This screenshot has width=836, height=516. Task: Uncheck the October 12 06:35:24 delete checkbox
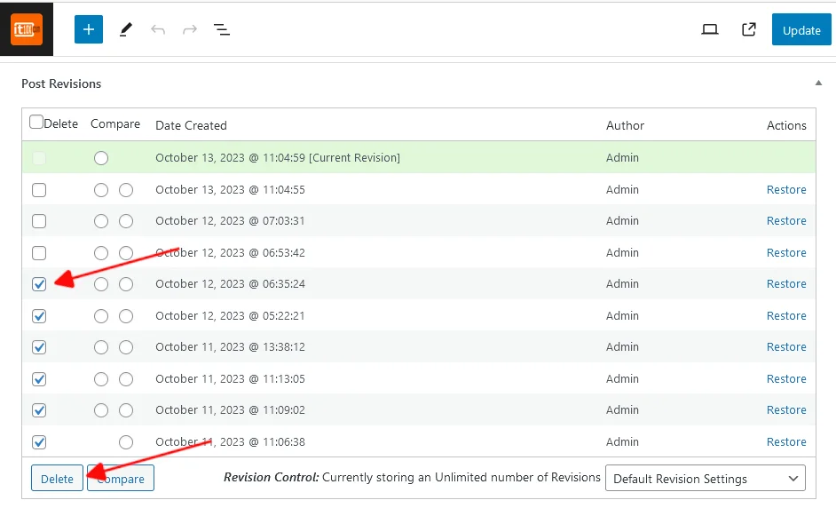pyautogui.click(x=39, y=284)
